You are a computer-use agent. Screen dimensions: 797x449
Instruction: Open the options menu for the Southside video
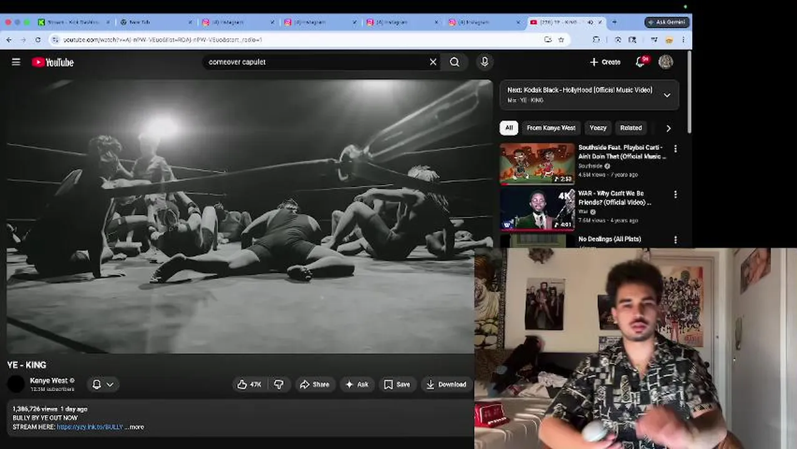pos(675,149)
